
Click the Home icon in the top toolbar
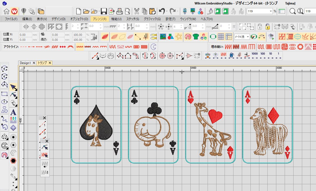[7, 11]
